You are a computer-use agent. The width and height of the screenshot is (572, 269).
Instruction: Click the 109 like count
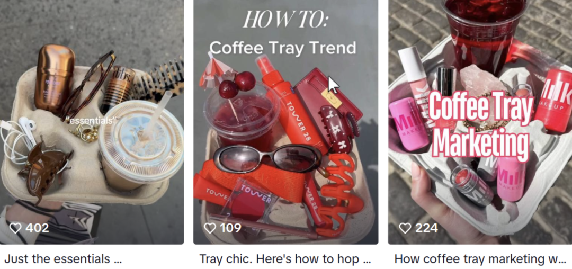(x=230, y=228)
